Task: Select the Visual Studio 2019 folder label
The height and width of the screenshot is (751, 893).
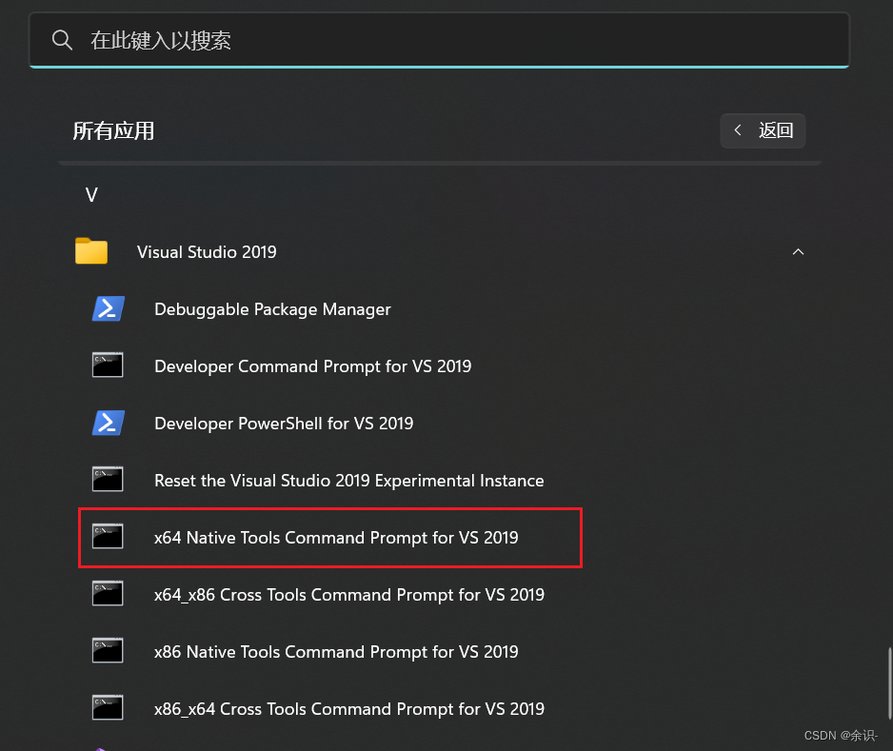Action: pos(207,252)
